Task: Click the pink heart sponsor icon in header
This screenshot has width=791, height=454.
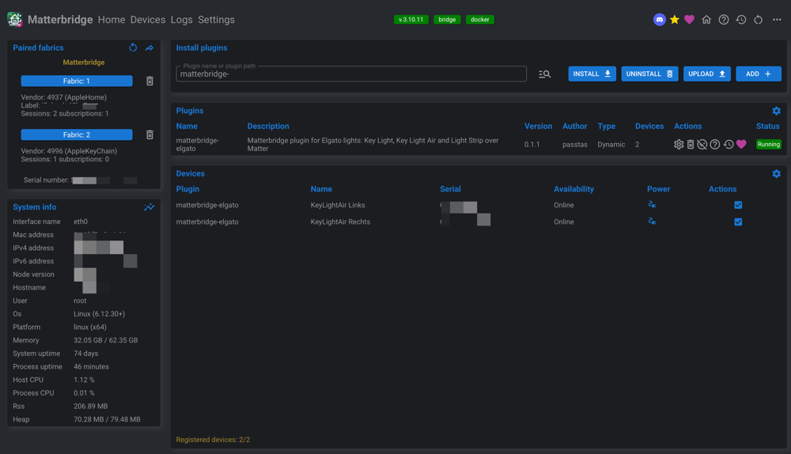Action: (x=689, y=20)
